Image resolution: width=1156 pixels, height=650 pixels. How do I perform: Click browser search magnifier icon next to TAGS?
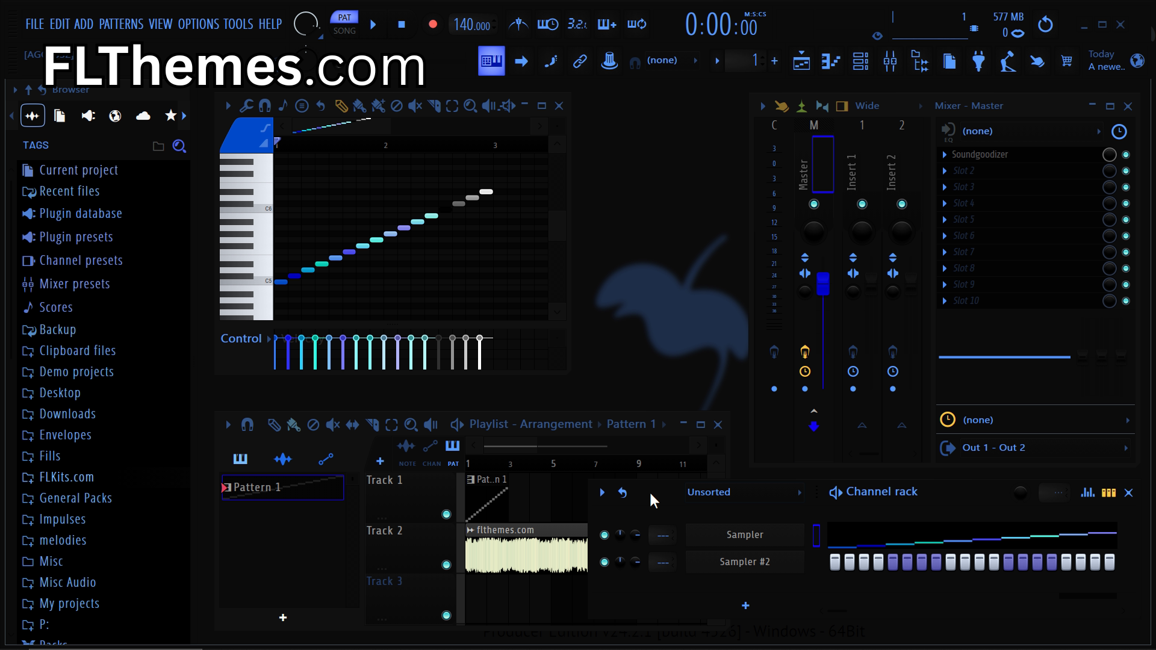[179, 146]
